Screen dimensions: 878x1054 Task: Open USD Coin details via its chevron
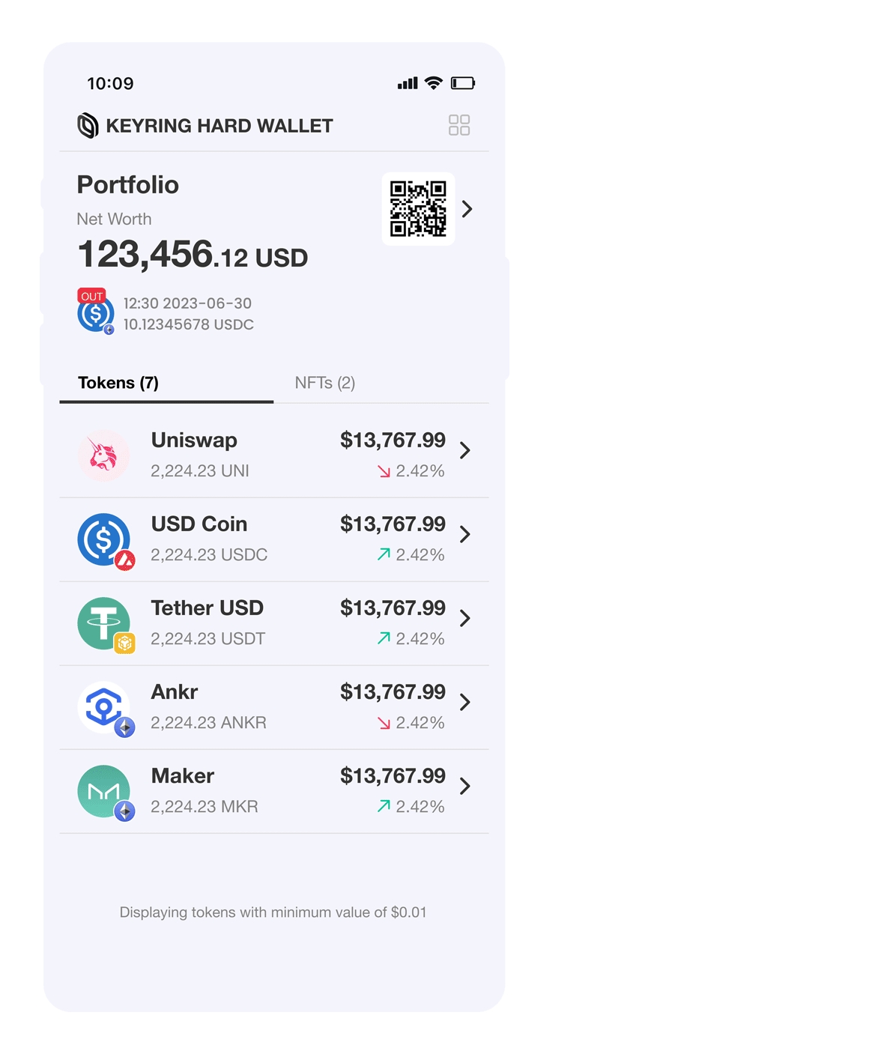point(465,534)
